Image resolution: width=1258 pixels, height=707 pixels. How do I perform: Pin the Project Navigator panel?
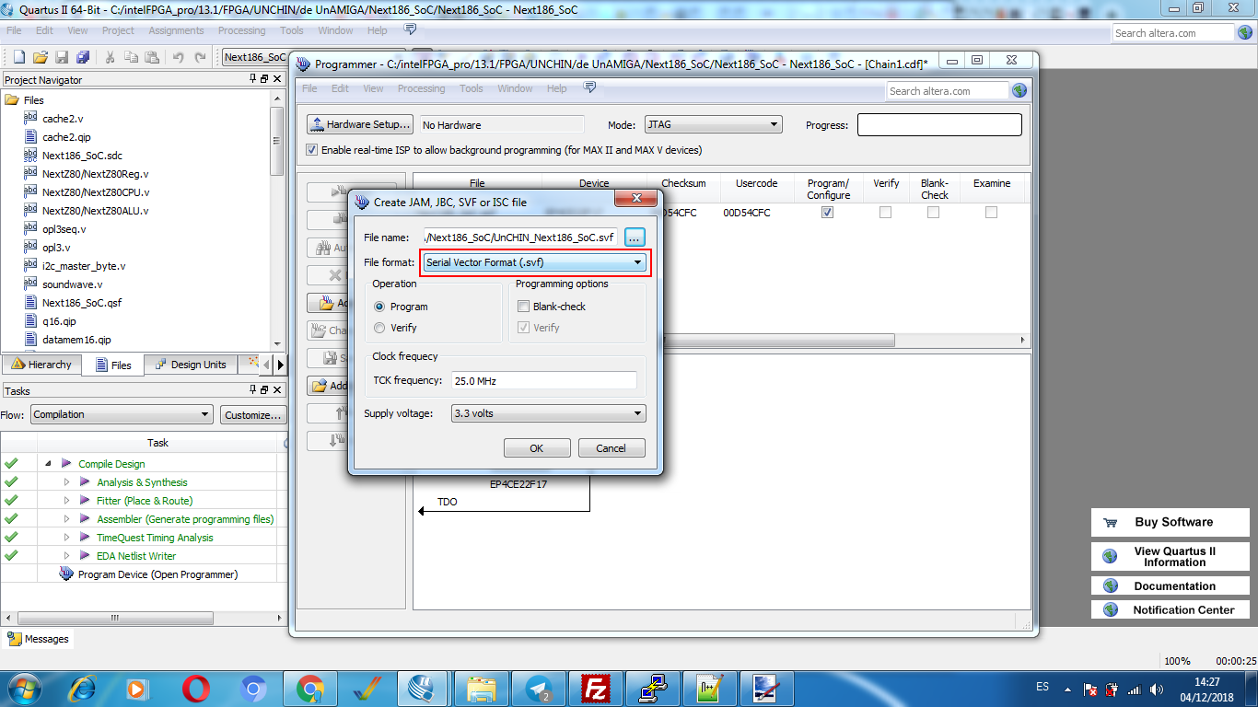click(x=253, y=79)
